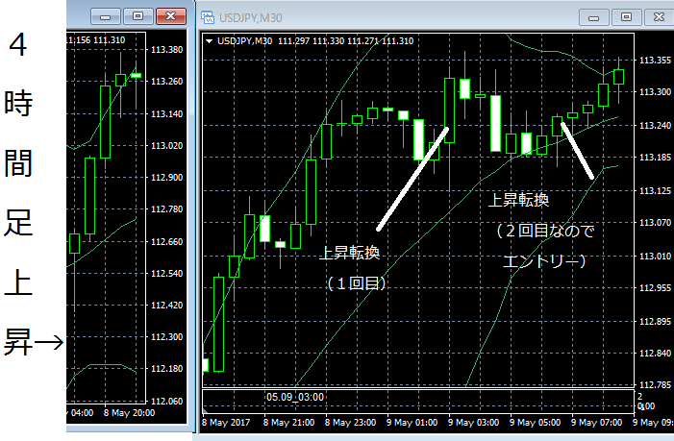Image resolution: width=674 pixels, height=441 pixels.
Task: Click the 8 May 20:00 label in the left chart
Action: click(129, 413)
